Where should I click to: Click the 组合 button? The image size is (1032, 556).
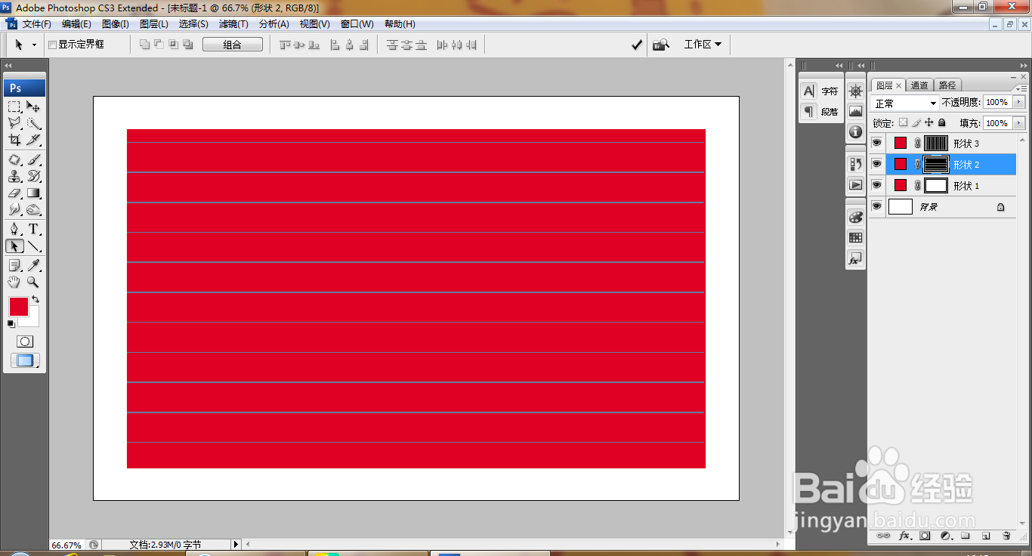[233, 45]
